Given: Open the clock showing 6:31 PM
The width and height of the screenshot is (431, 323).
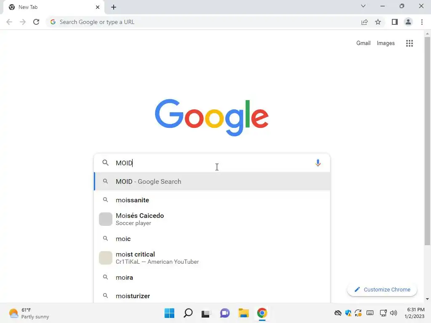Looking at the screenshot, I should point(415,313).
